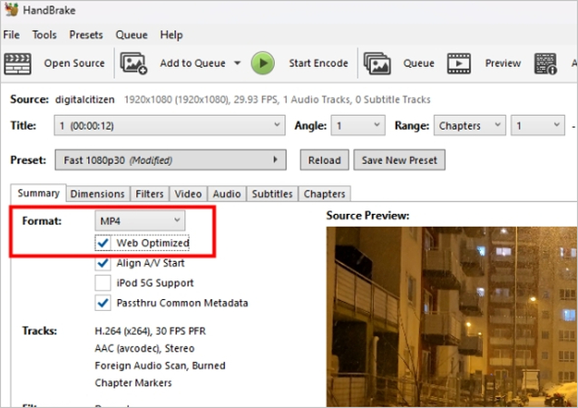This screenshot has width=578, height=408.
Task: Open the File menu
Action: click(12, 35)
